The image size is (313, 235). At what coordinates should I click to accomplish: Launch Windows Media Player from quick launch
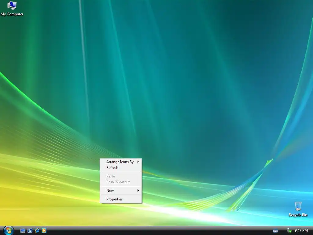pos(44,231)
